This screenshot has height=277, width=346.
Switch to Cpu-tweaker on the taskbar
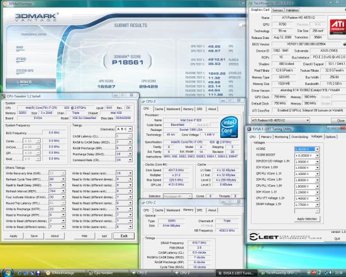[x=108, y=273]
